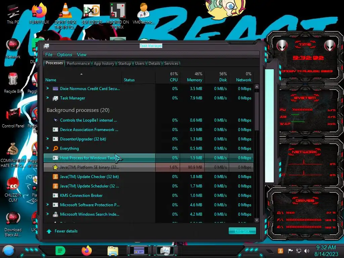Sort processes by the Name column
Image resolution: width=344 pixels, height=258 pixels.
[82, 77]
